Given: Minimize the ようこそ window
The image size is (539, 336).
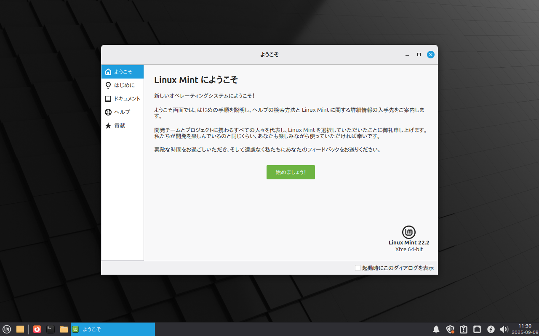Looking at the screenshot, I should pyautogui.click(x=407, y=55).
